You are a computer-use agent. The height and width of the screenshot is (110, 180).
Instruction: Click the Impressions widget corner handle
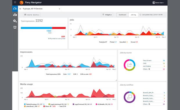116,80
